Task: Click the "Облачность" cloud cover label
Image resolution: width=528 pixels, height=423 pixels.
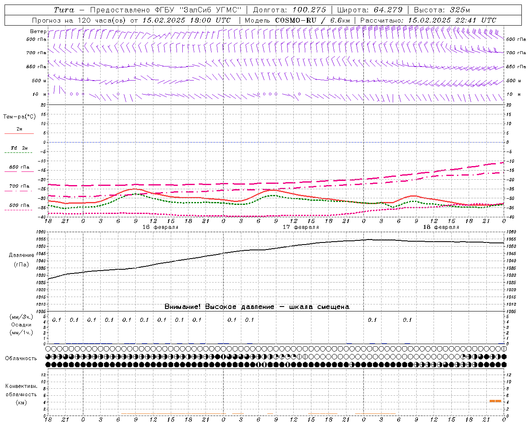Action: coord(21,358)
